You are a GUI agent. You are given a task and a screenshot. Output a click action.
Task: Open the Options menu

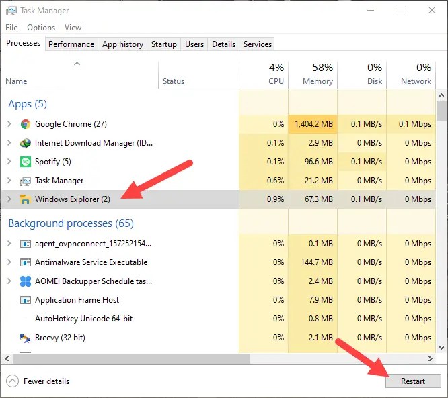41,28
